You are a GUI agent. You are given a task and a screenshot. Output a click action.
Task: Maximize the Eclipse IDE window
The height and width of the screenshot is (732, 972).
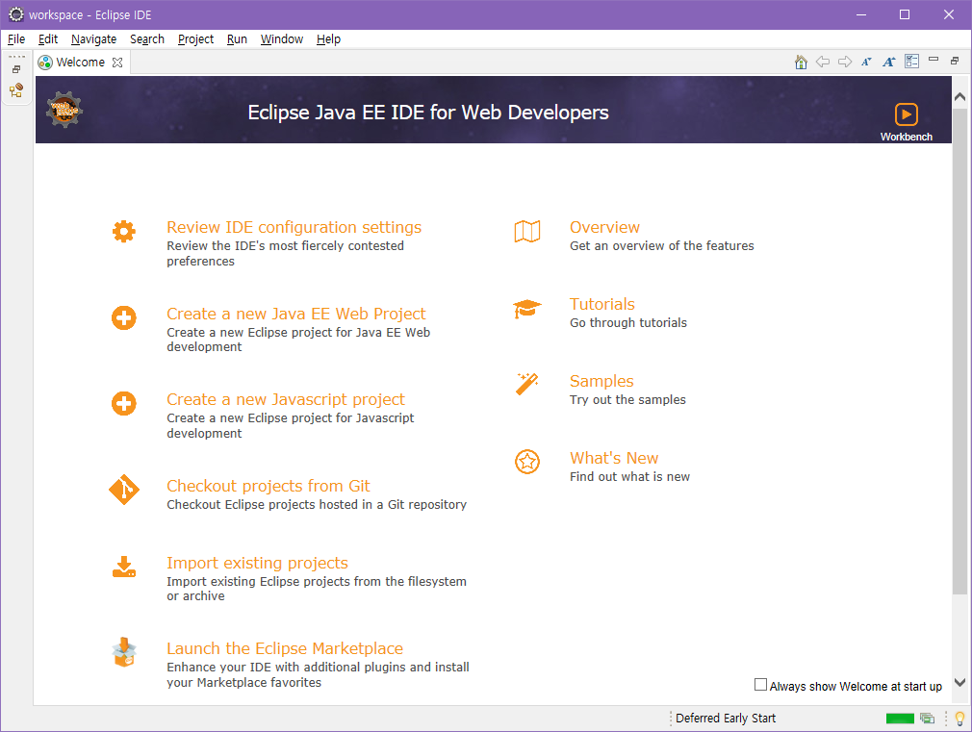coord(905,14)
